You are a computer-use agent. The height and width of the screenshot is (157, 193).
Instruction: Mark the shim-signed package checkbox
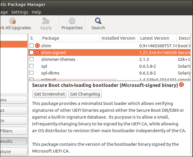pyautogui.click(x=31, y=52)
